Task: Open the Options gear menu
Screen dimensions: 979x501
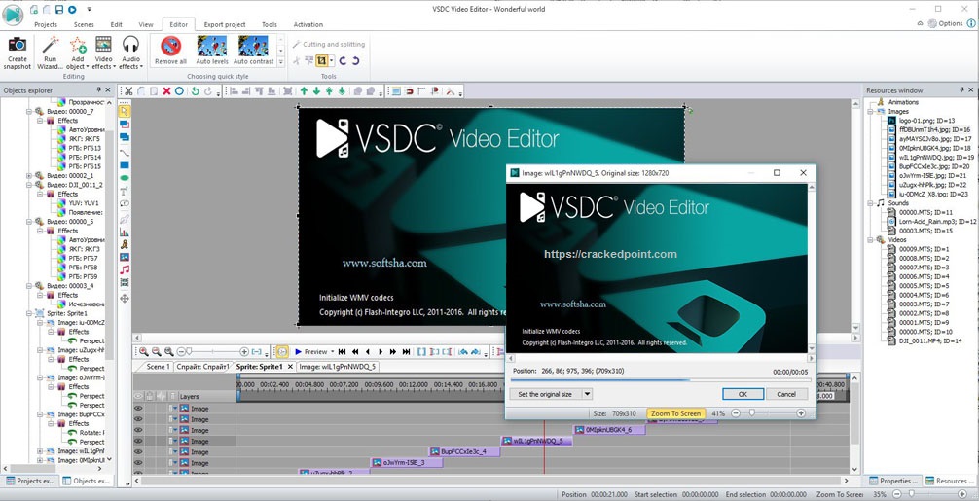Action: click(x=945, y=23)
